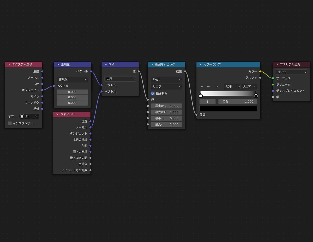
Task: Add a color stop with plus icon
Action: [x=202, y=87]
